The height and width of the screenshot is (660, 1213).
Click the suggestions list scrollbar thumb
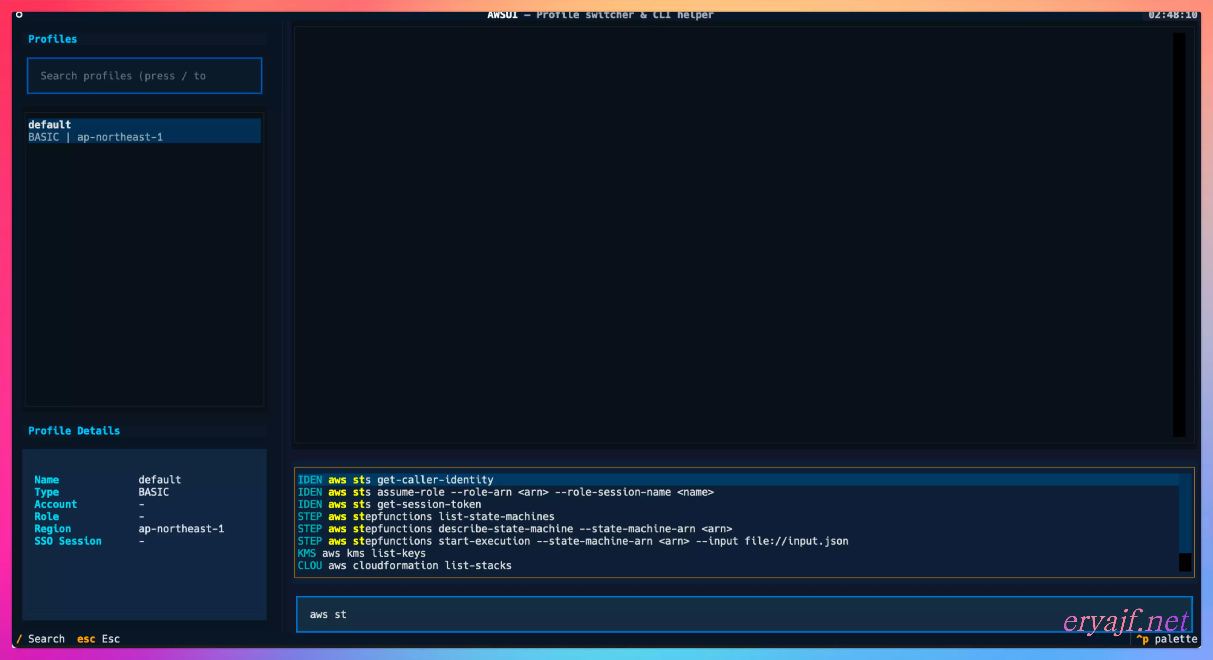click(x=1185, y=513)
